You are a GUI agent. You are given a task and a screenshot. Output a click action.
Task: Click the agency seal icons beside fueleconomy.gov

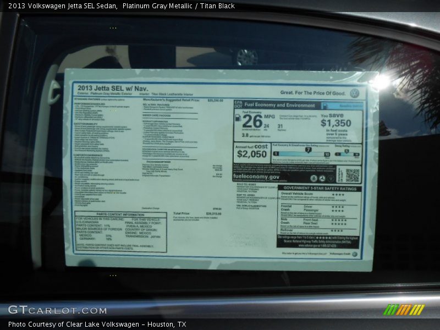(322, 178)
